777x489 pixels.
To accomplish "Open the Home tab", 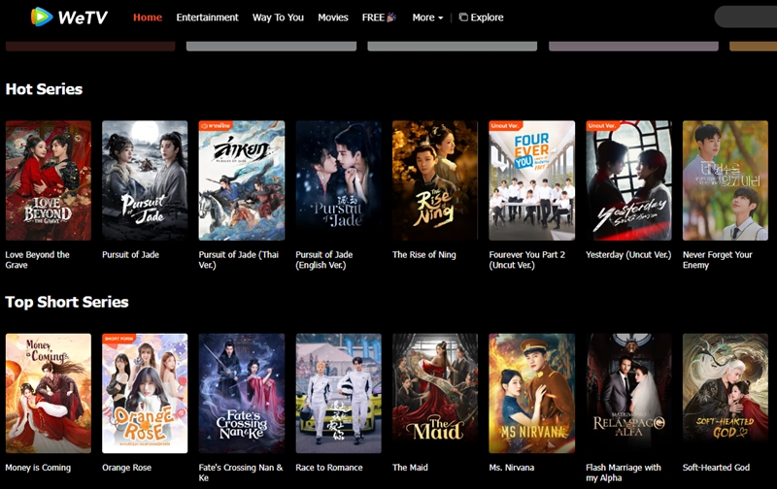I will 148,17.
